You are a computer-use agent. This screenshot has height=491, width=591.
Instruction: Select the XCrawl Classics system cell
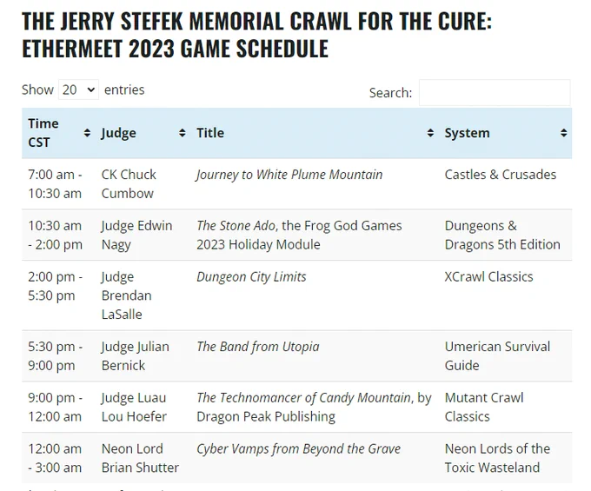tap(488, 277)
